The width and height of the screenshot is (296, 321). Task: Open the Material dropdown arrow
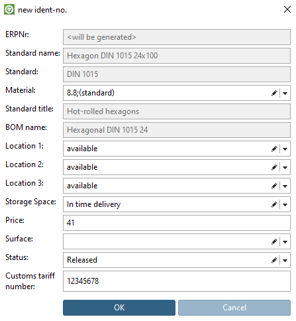(285, 94)
